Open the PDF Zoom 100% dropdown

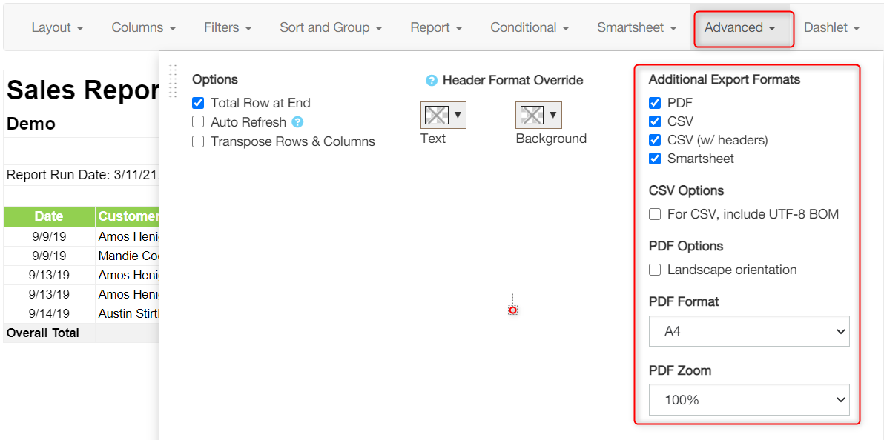(x=749, y=400)
